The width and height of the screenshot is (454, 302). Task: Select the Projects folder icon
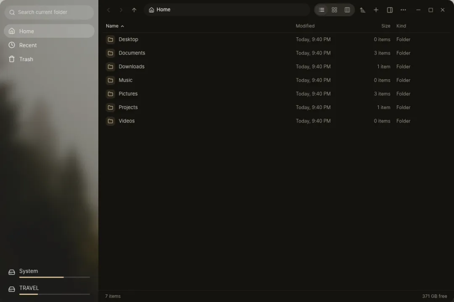110,107
